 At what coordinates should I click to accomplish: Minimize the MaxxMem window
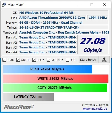pyautogui.click(x=79, y=5)
